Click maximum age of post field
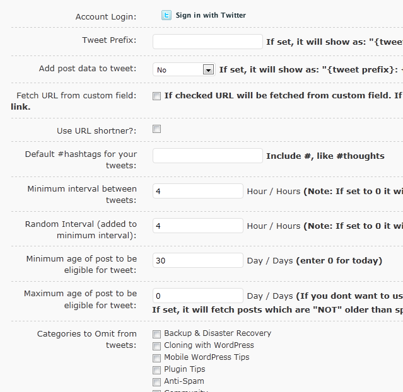This screenshot has width=403, height=392. coord(198,296)
